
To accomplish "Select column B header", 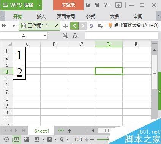I will tap(54, 44).
